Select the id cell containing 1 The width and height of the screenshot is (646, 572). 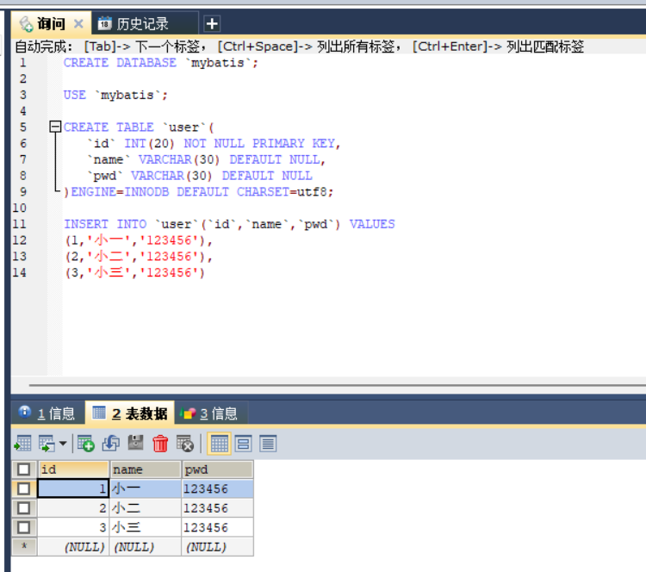(x=73, y=488)
